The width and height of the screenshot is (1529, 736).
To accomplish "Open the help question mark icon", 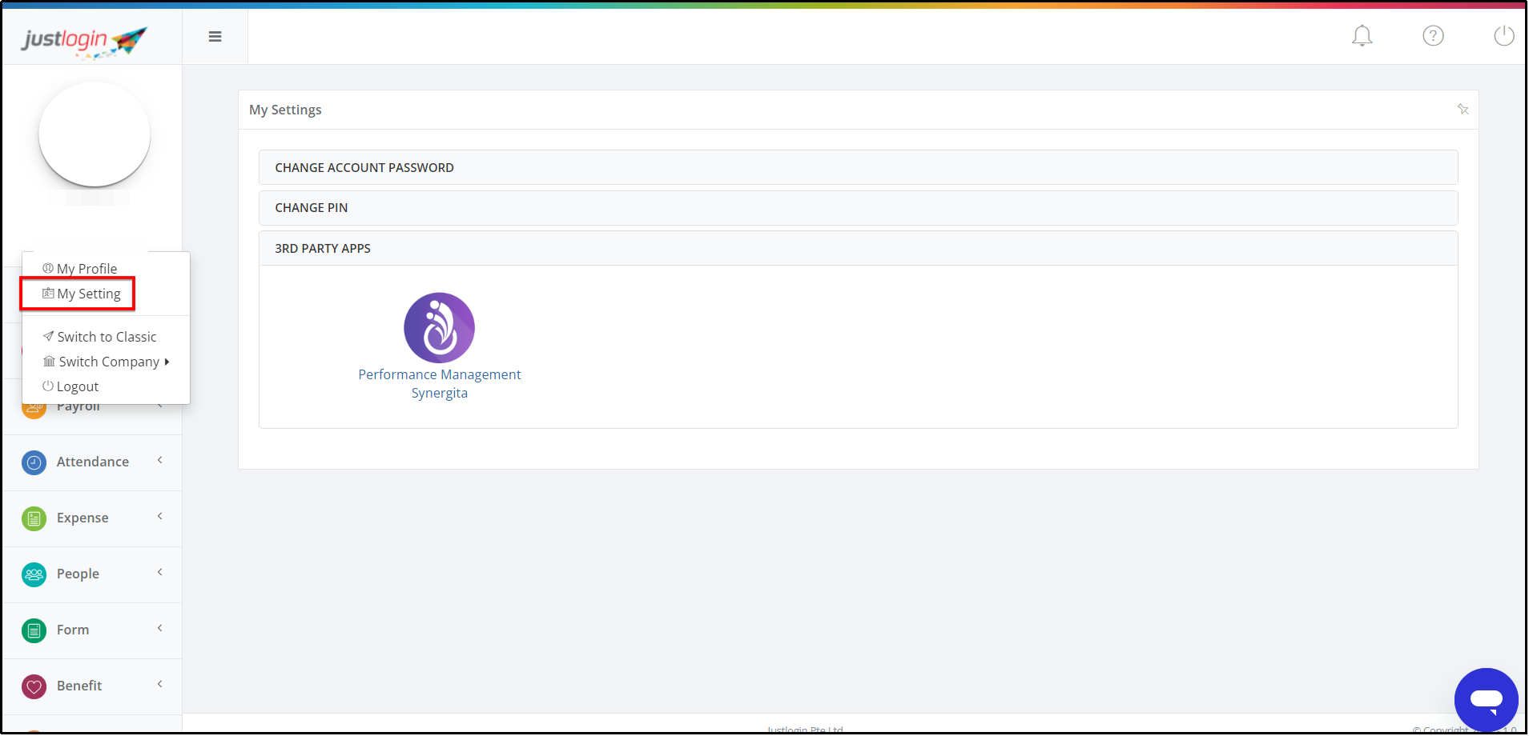I will click(1433, 36).
